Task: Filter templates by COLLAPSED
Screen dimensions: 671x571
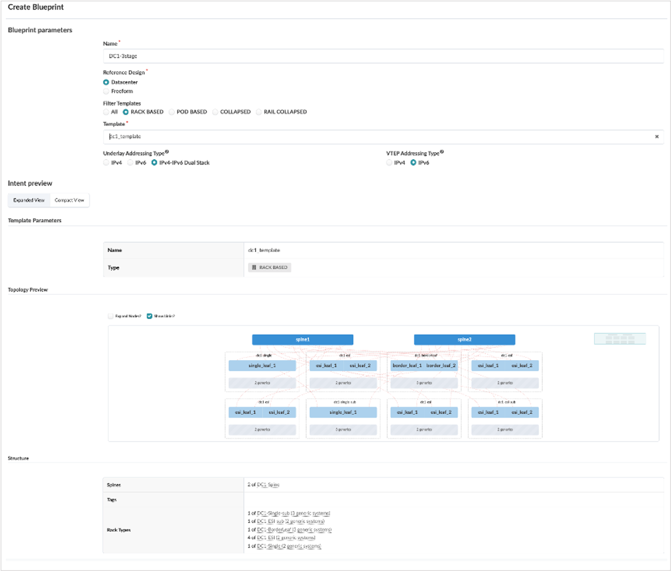Action: click(215, 112)
